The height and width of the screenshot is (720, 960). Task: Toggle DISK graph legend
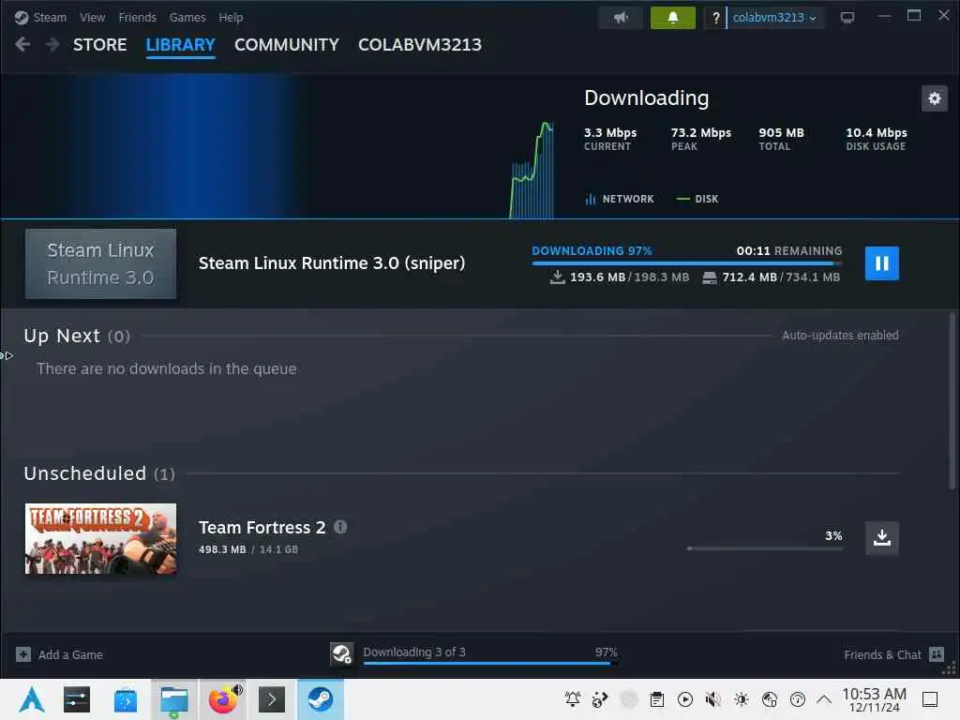point(697,199)
